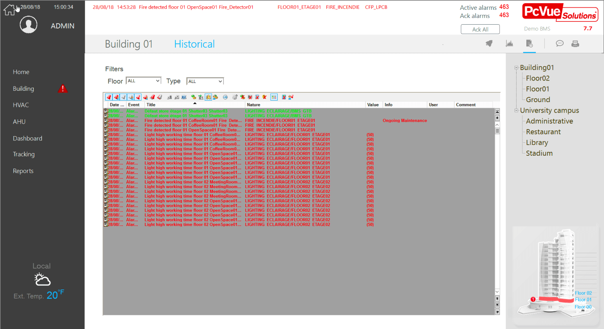This screenshot has height=329, width=604.
Task: Open HVAC from the left menu
Action: tap(21, 105)
